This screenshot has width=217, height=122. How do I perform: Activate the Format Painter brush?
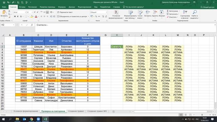click(9, 17)
